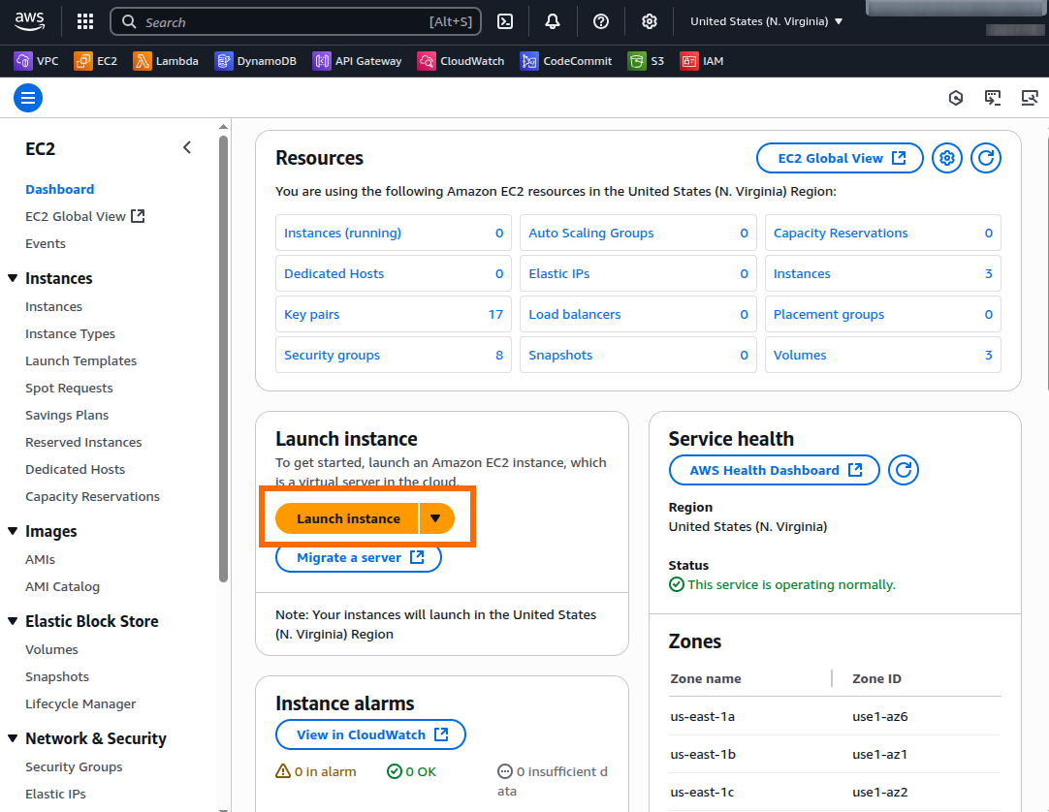Open the API Gateway shortcut
This screenshot has height=812, width=1049.
point(356,60)
